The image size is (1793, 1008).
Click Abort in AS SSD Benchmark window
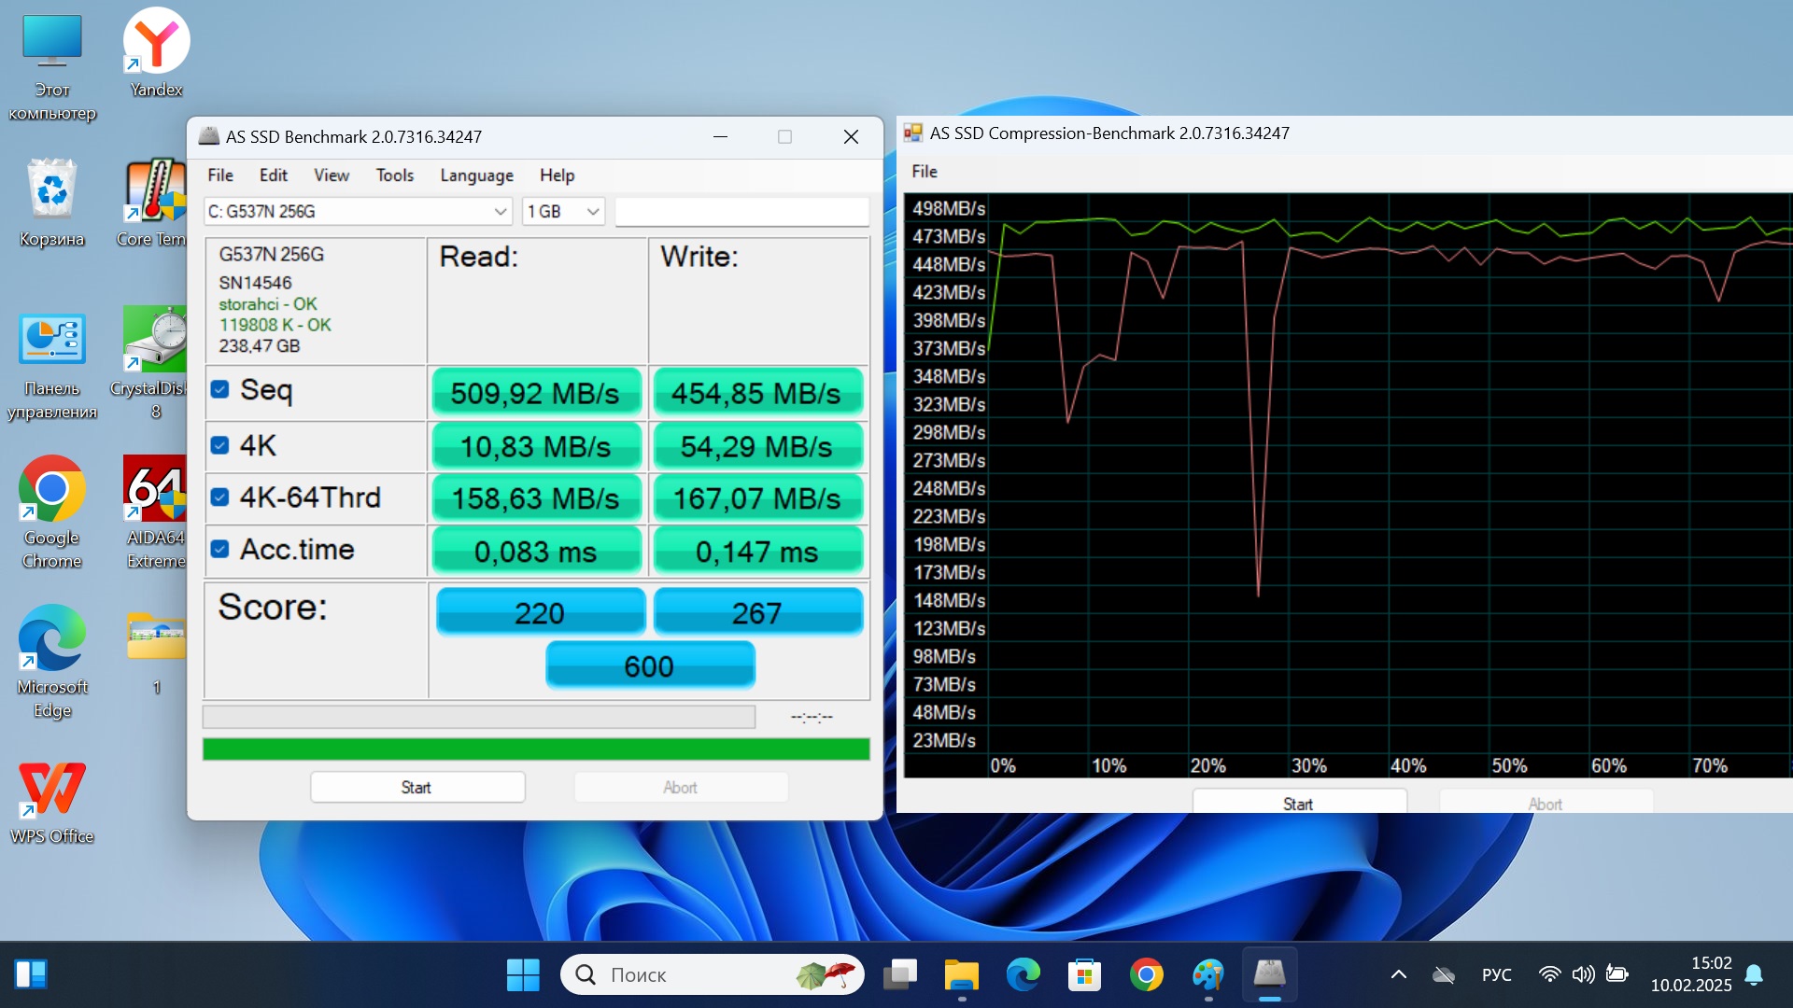[681, 787]
